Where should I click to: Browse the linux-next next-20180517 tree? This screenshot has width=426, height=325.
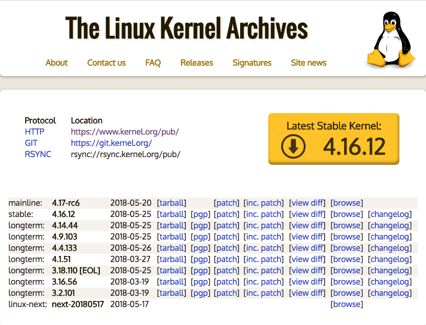pos(347,304)
